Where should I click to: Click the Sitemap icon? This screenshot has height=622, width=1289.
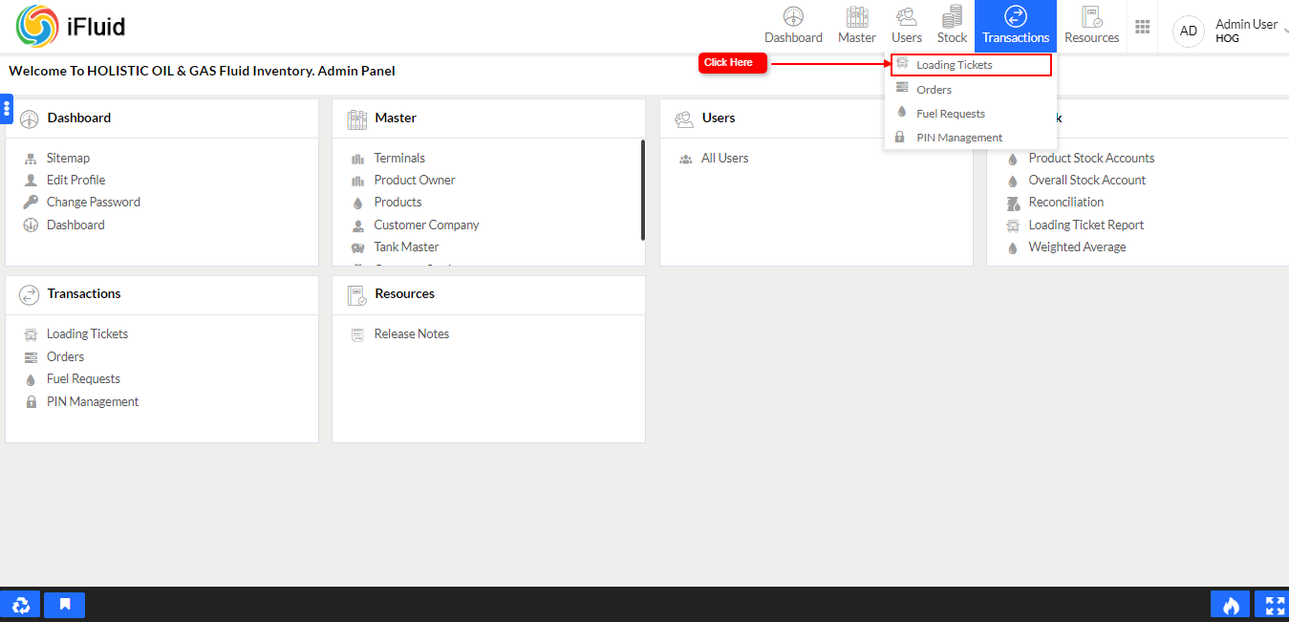coord(31,159)
